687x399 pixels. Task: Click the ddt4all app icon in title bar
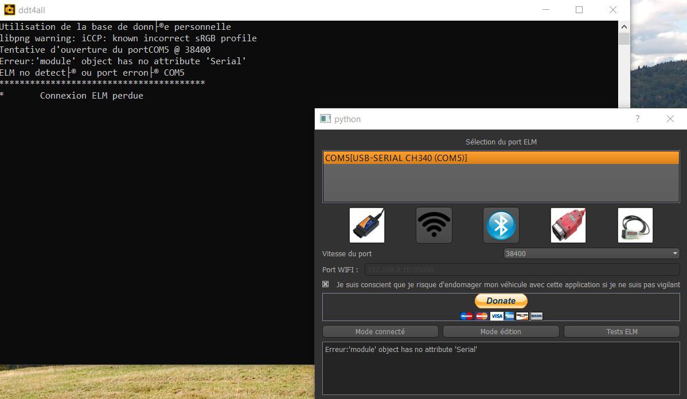pos(9,10)
